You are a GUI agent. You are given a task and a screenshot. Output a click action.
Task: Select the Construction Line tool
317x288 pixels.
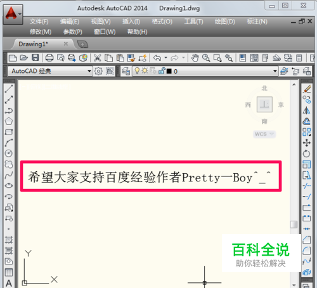pos(9,100)
